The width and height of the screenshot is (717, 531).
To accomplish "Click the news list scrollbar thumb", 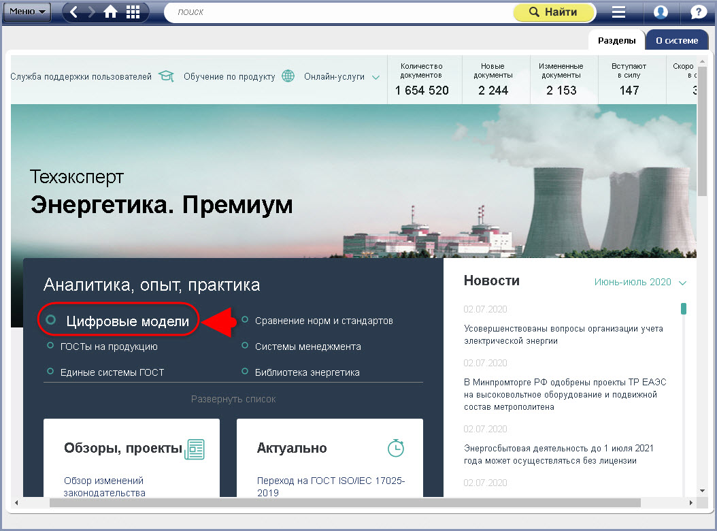I will point(684,308).
